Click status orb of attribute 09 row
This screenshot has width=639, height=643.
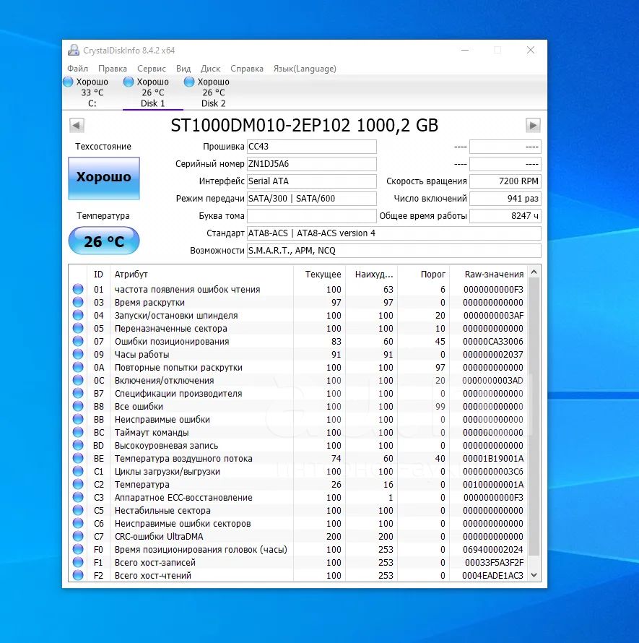(78, 354)
